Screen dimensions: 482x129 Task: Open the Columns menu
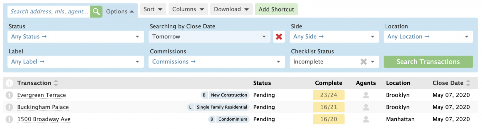(x=188, y=9)
